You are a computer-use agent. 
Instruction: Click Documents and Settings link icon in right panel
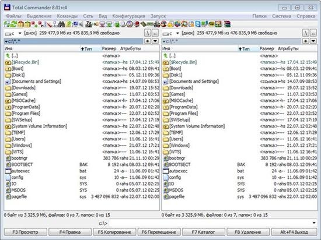coord(166,82)
